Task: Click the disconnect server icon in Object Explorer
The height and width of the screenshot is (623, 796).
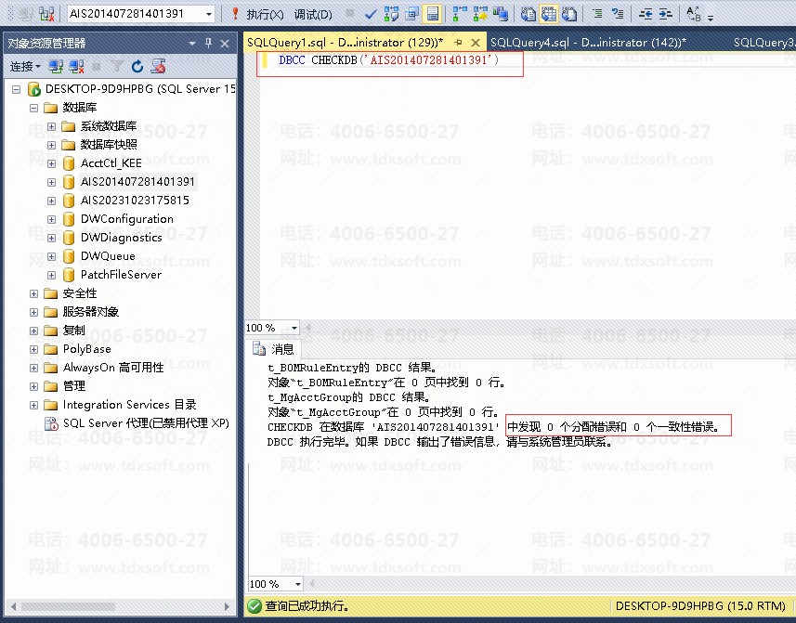Action: point(76,66)
